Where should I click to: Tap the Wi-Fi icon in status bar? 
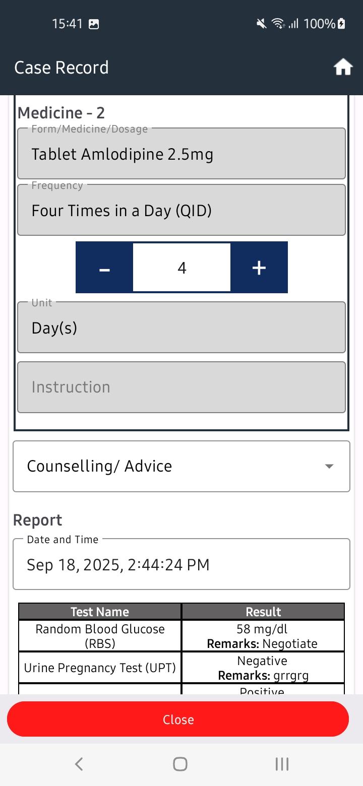click(x=277, y=24)
